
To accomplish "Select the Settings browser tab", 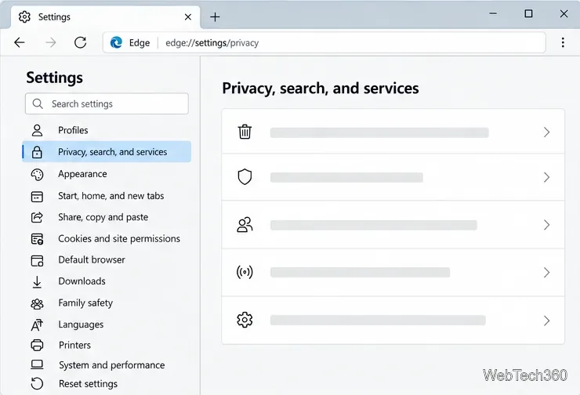I will (106, 17).
